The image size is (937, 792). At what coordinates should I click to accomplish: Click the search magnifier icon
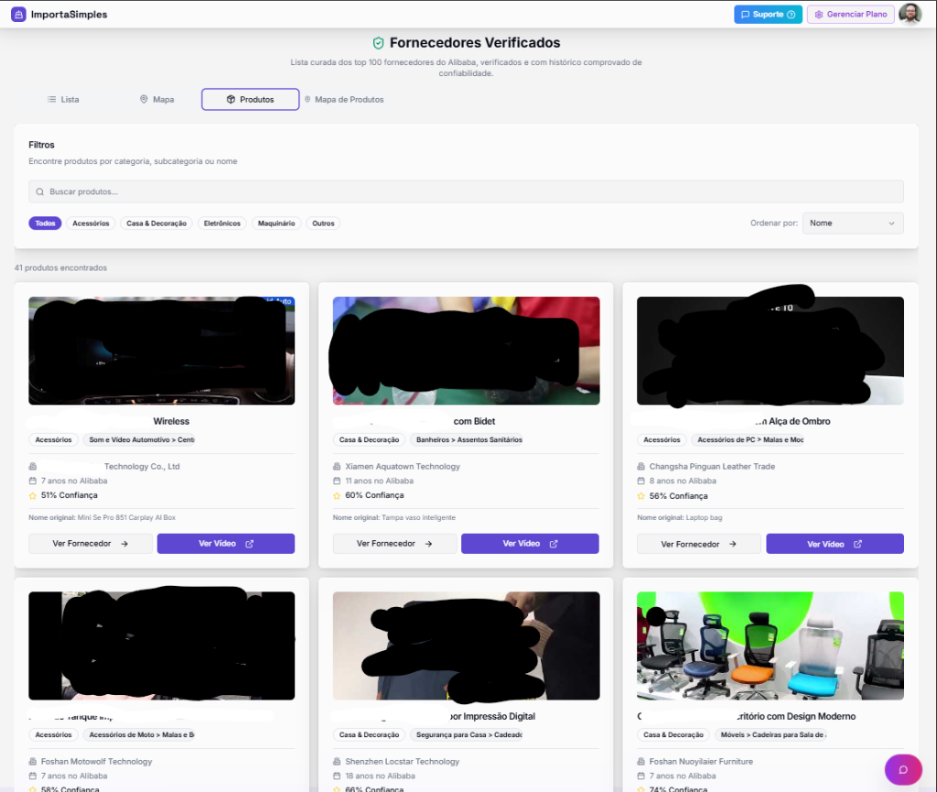pos(40,192)
